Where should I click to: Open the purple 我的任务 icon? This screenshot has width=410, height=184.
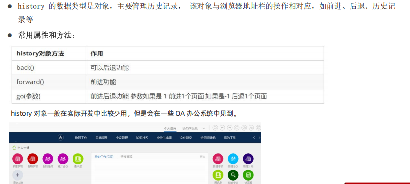click(x=48, y=159)
